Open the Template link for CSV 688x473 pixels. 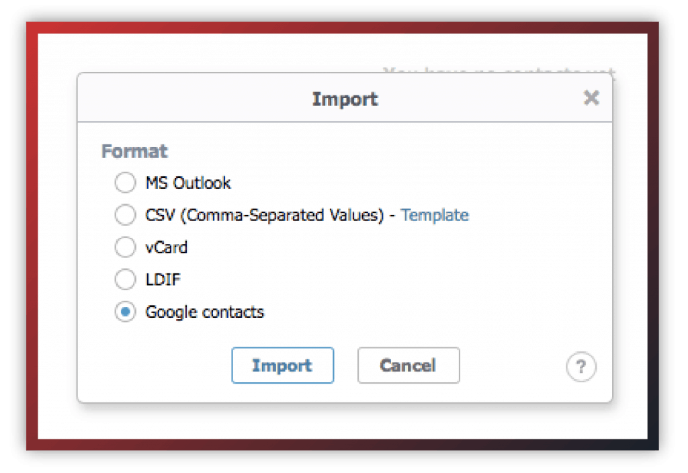coord(435,216)
